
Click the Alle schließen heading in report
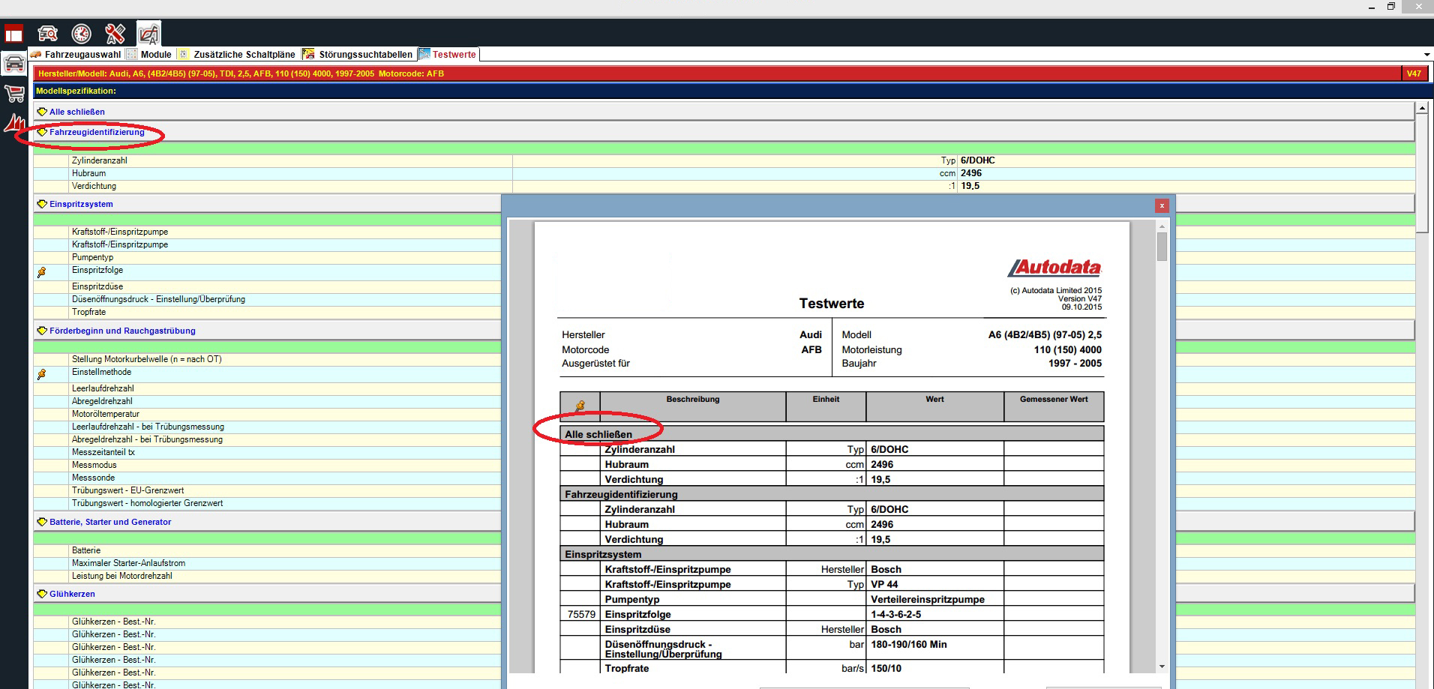click(x=598, y=434)
